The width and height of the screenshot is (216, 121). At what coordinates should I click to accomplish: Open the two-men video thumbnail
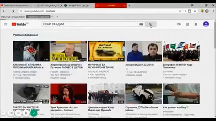(x=144, y=51)
